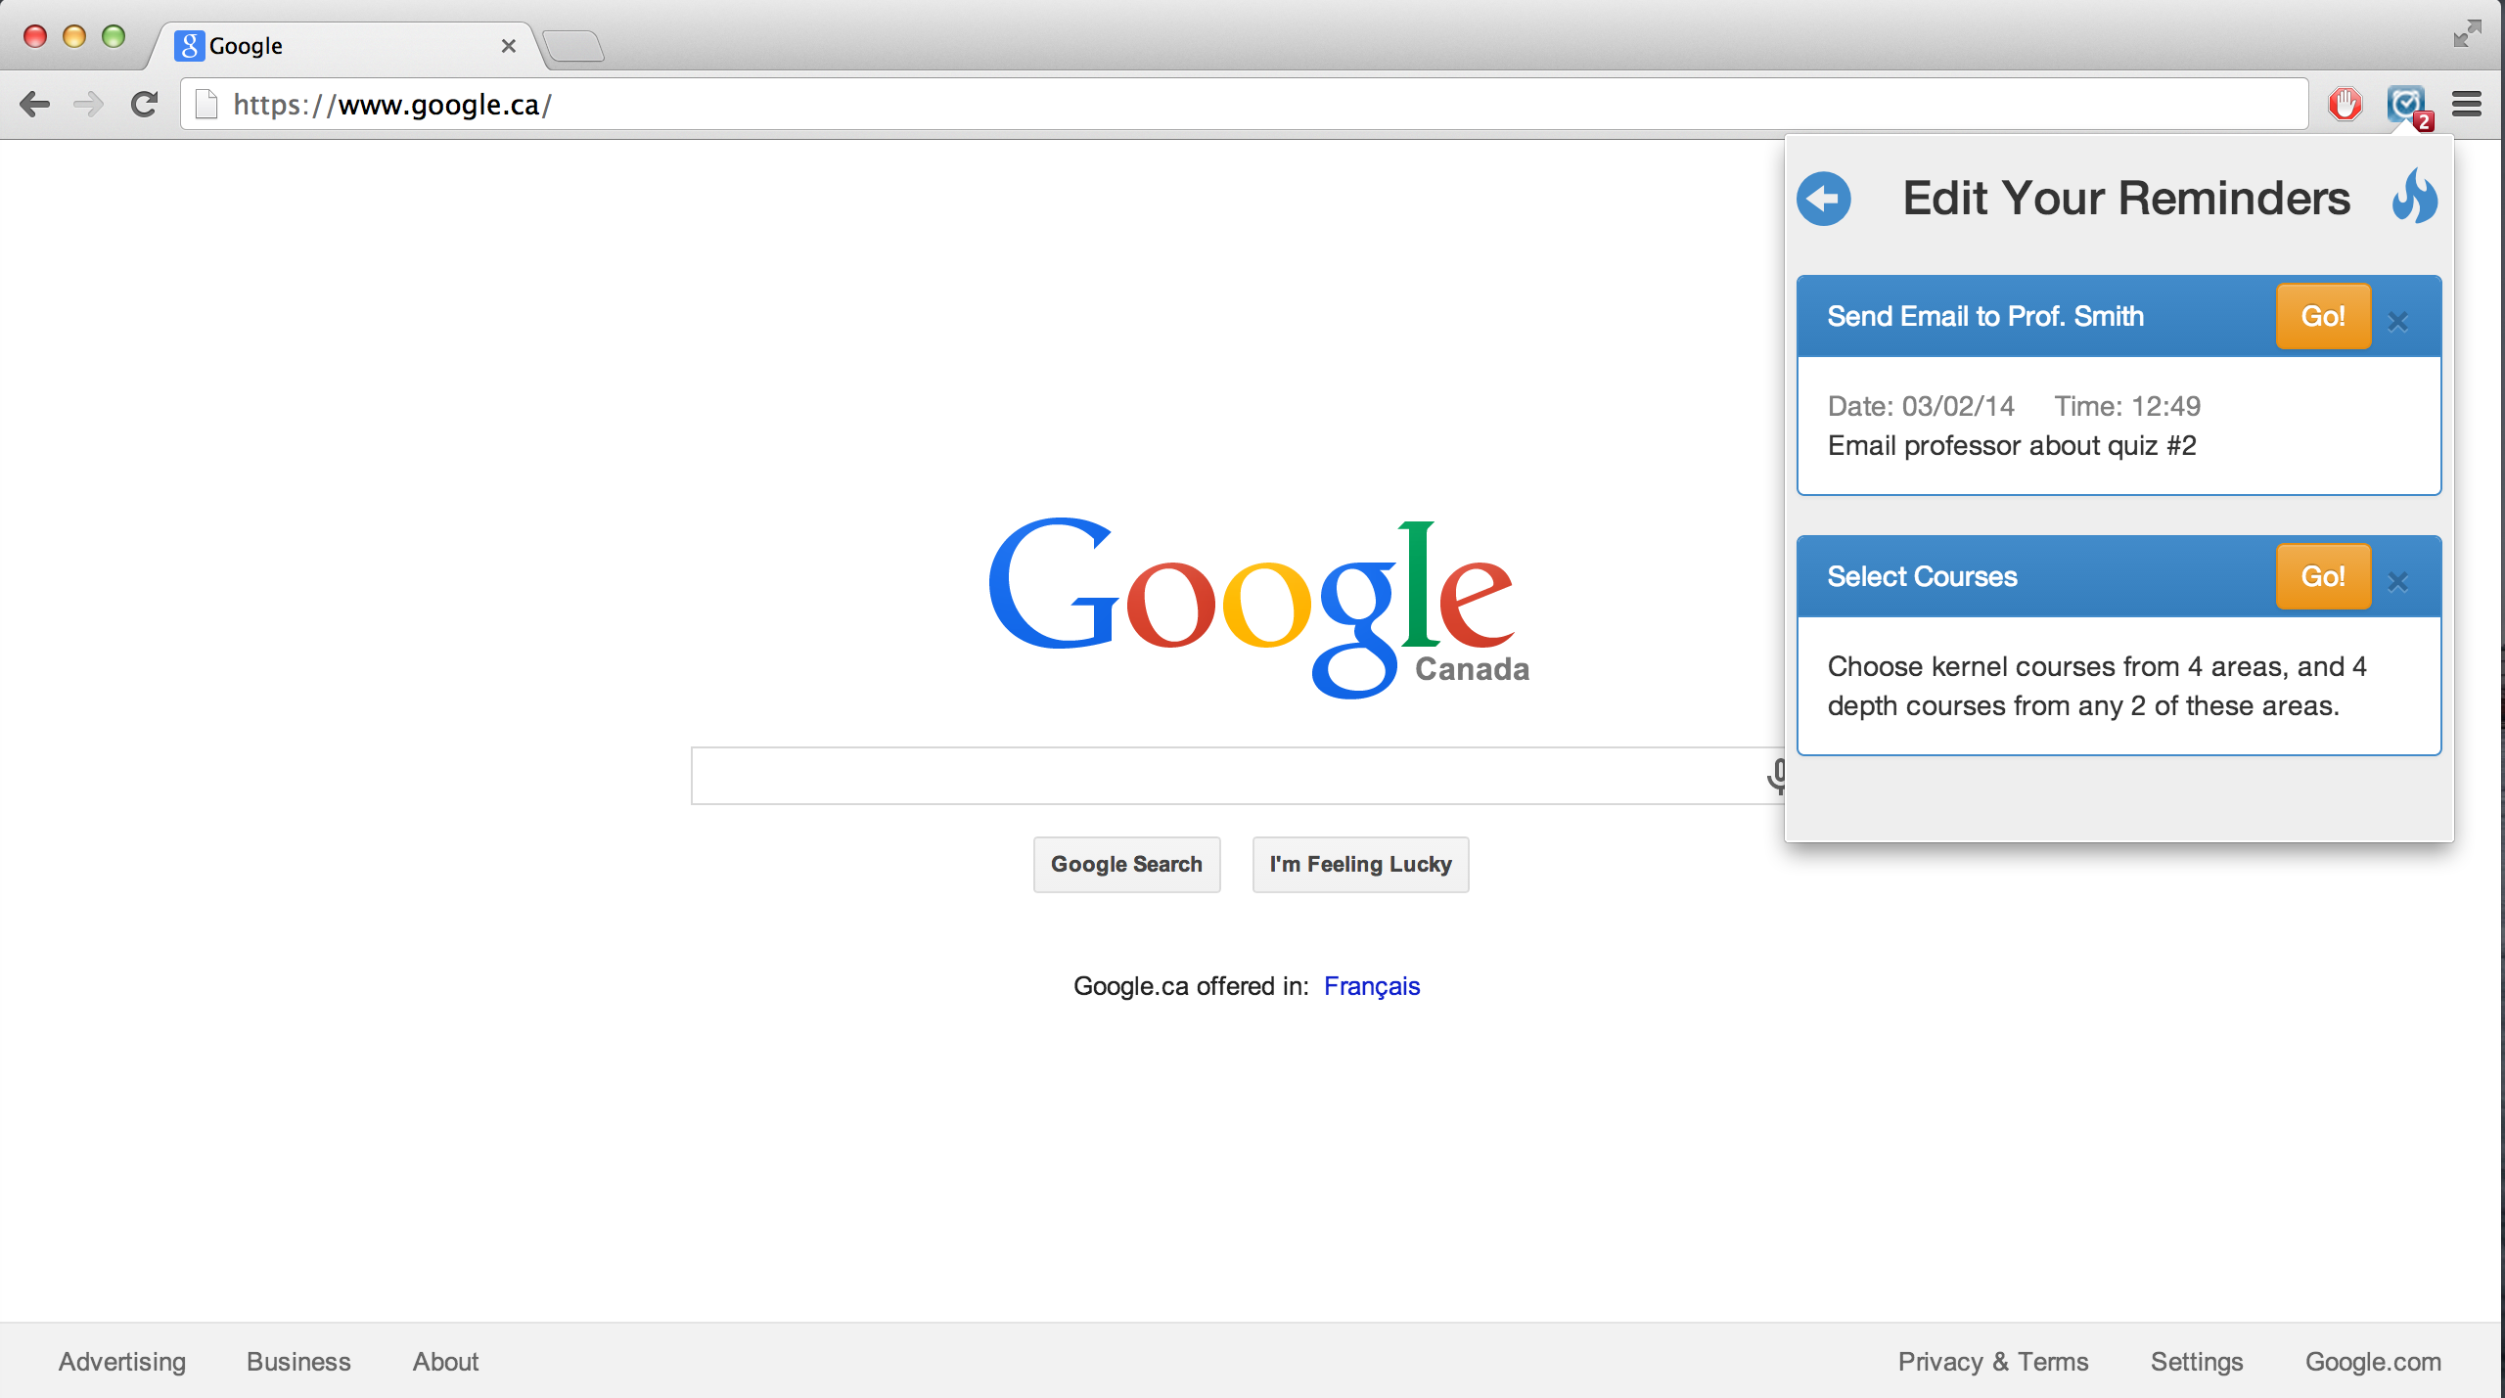2505x1398 pixels.
Task: Focus the Google search input box
Action: pyautogui.click(x=1223, y=776)
